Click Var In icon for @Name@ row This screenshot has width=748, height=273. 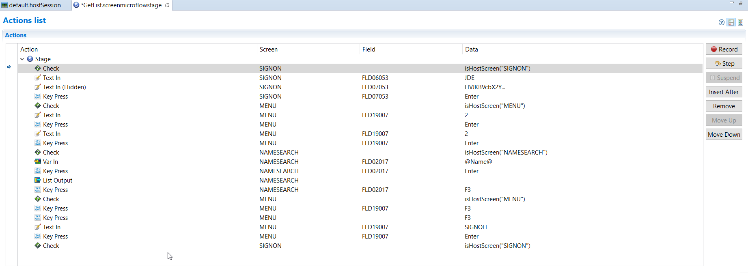38,161
